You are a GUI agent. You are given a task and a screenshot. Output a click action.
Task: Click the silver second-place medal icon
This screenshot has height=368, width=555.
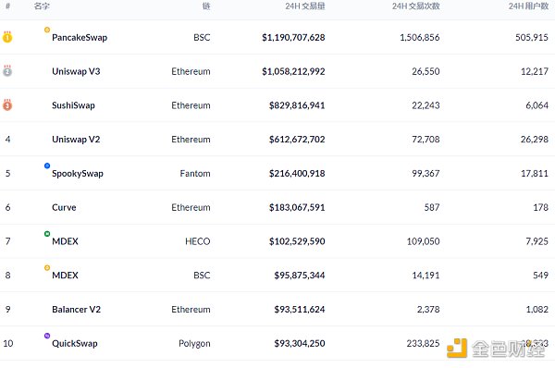coord(7,71)
